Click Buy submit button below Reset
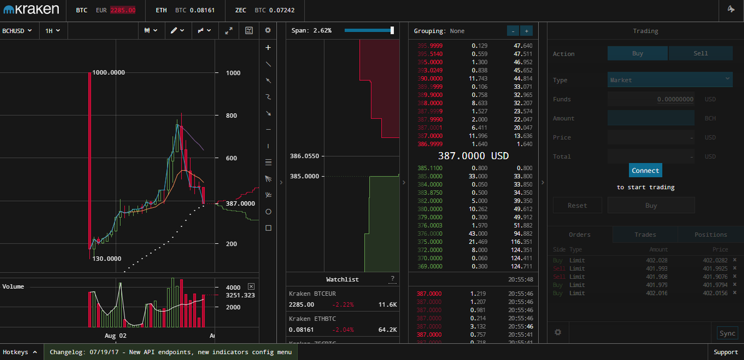Image resolution: width=744 pixels, height=360 pixels. point(651,206)
